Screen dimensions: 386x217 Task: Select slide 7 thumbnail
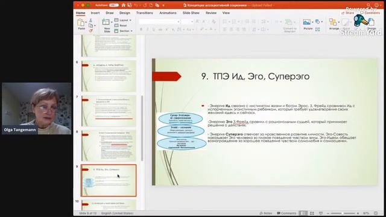pyautogui.click(x=109, y=111)
